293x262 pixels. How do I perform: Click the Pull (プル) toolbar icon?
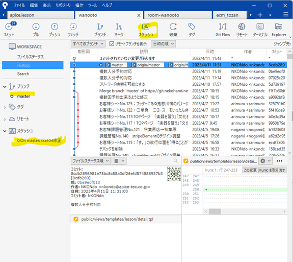[36, 30]
